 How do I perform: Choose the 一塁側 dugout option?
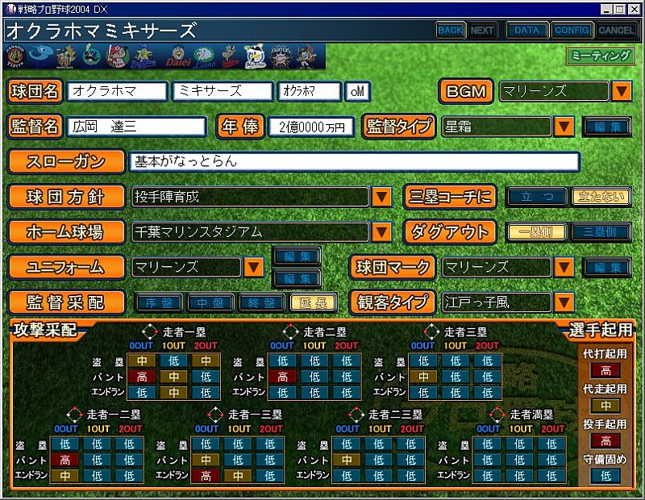click(536, 232)
